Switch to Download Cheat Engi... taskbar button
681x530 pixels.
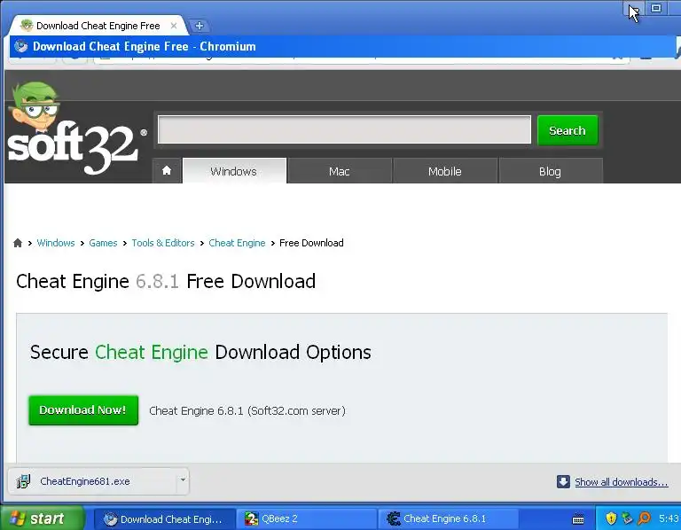click(164, 518)
